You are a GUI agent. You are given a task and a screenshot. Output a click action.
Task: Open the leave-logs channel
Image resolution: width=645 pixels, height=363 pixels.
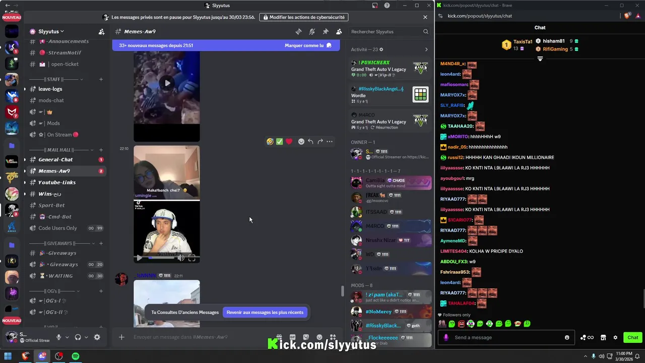(x=67, y=89)
